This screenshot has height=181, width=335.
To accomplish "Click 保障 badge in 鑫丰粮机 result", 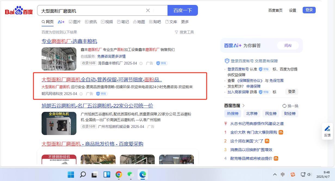I will 162,63.
